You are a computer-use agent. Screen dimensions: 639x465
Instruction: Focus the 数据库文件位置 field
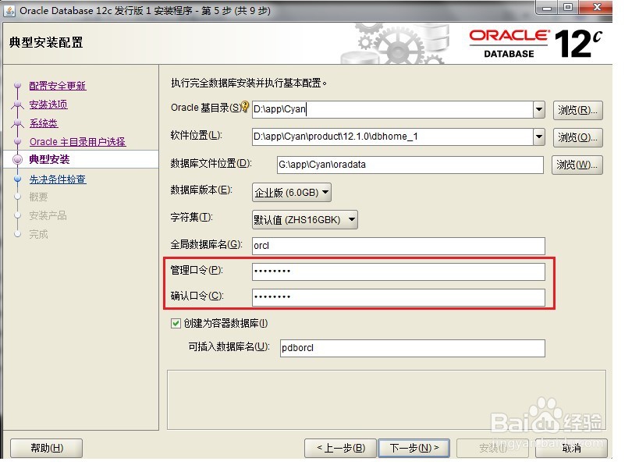coord(410,165)
